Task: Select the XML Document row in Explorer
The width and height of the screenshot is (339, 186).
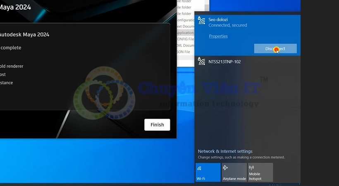Action: 185,45
